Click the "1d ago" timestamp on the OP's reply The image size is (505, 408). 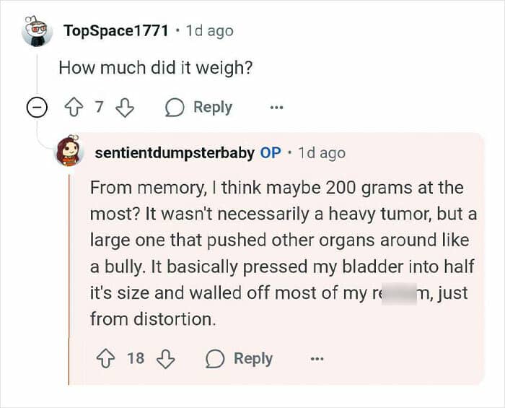click(322, 152)
